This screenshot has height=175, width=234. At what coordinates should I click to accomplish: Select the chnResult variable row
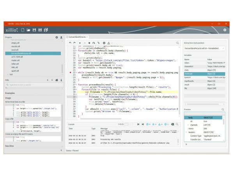[204, 74]
